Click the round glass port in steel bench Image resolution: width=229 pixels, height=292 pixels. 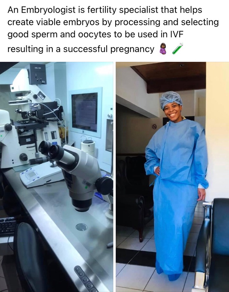tap(81, 227)
